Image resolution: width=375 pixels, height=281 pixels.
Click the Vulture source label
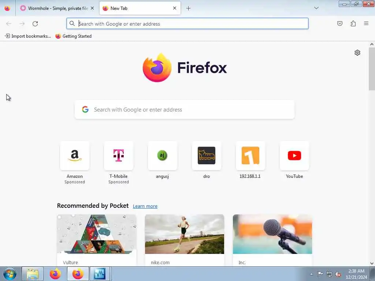[x=70, y=262]
